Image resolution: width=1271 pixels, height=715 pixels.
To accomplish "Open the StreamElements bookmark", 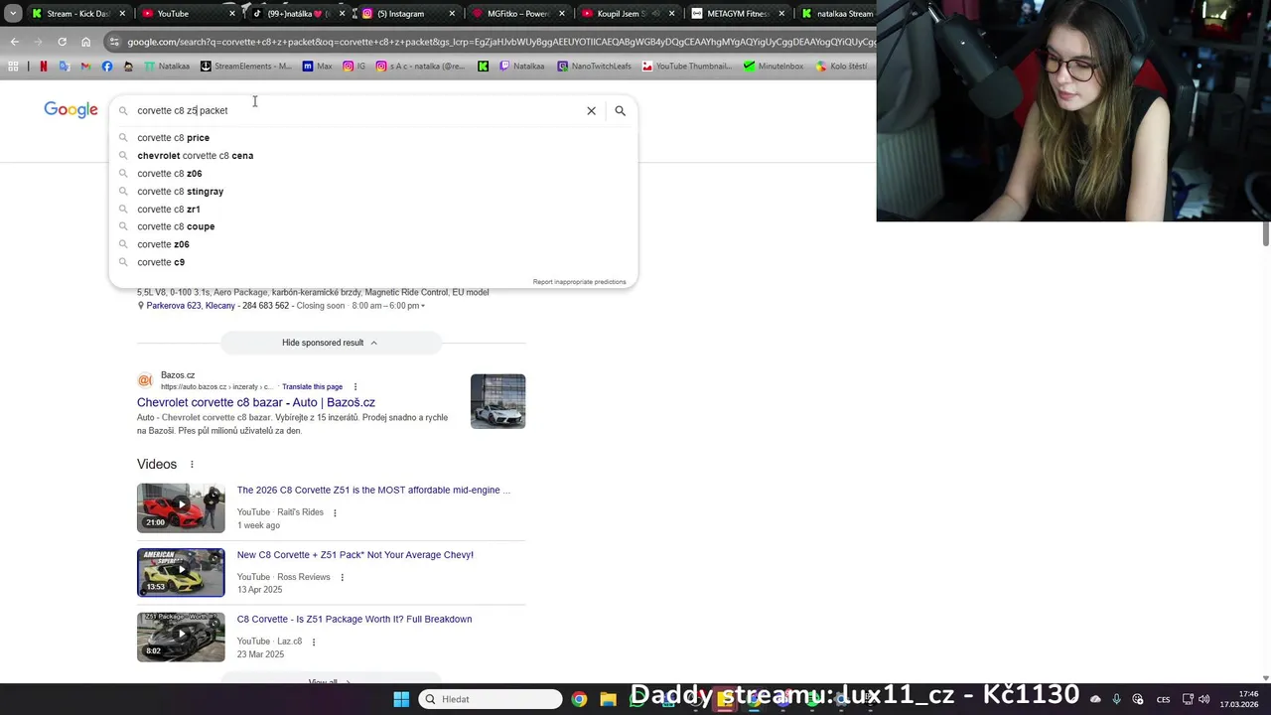I will (246, 67).
